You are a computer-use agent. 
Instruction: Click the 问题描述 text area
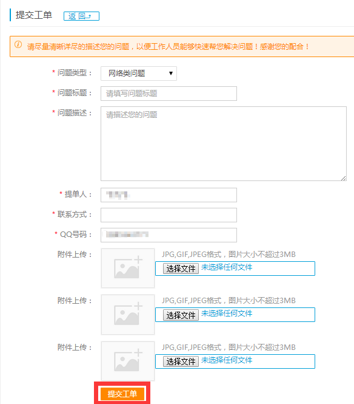pyautogui.click(x=224, y=143)
